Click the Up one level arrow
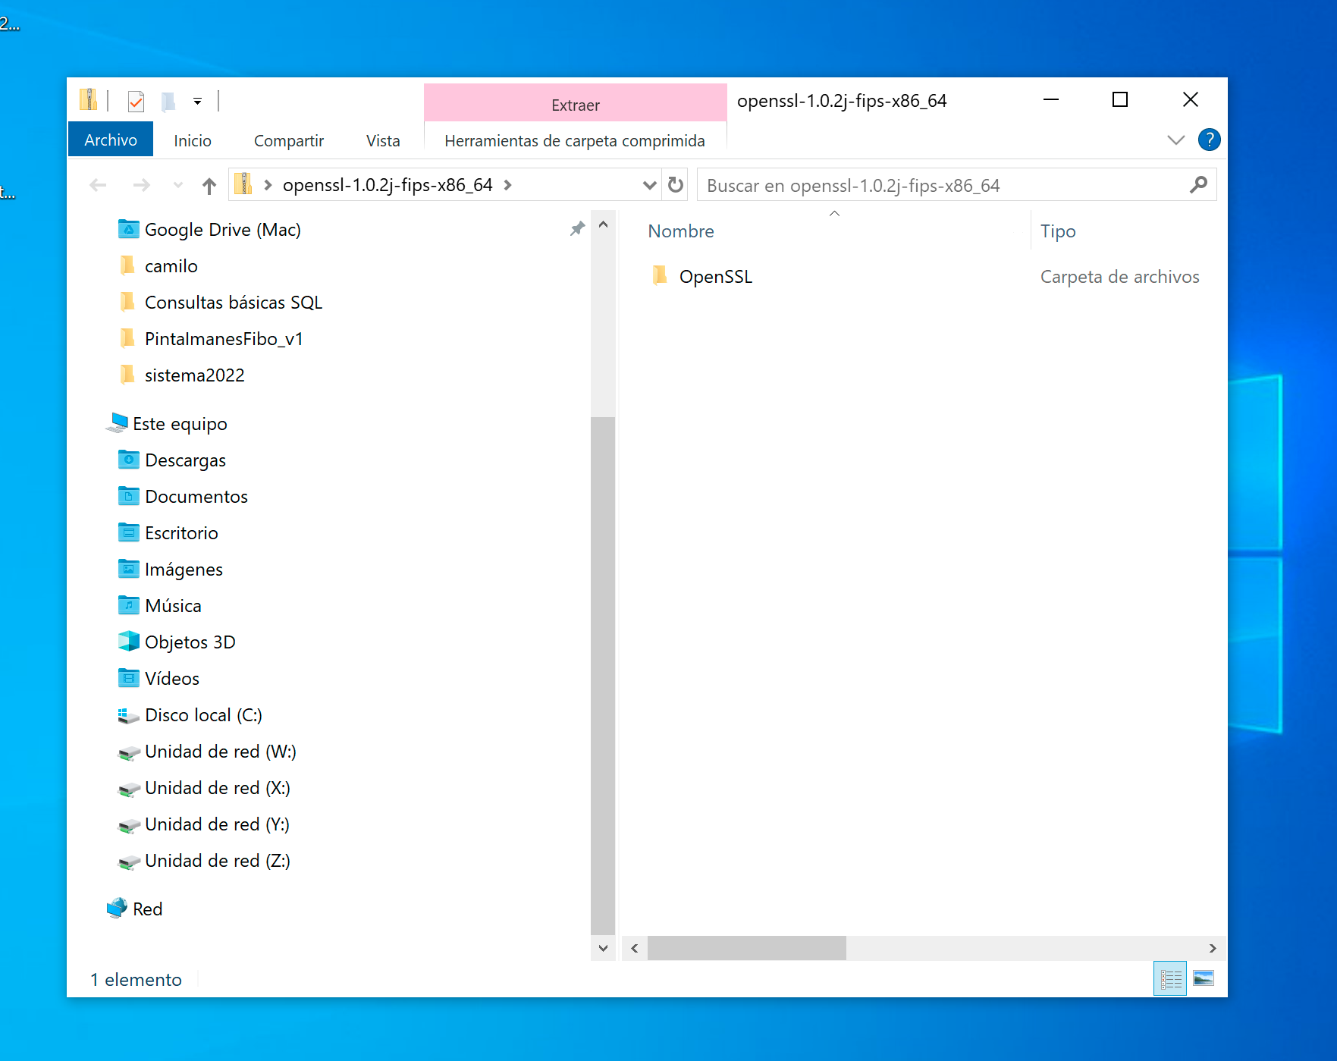The image size is (1337, 1061). [x=209, y=185]
